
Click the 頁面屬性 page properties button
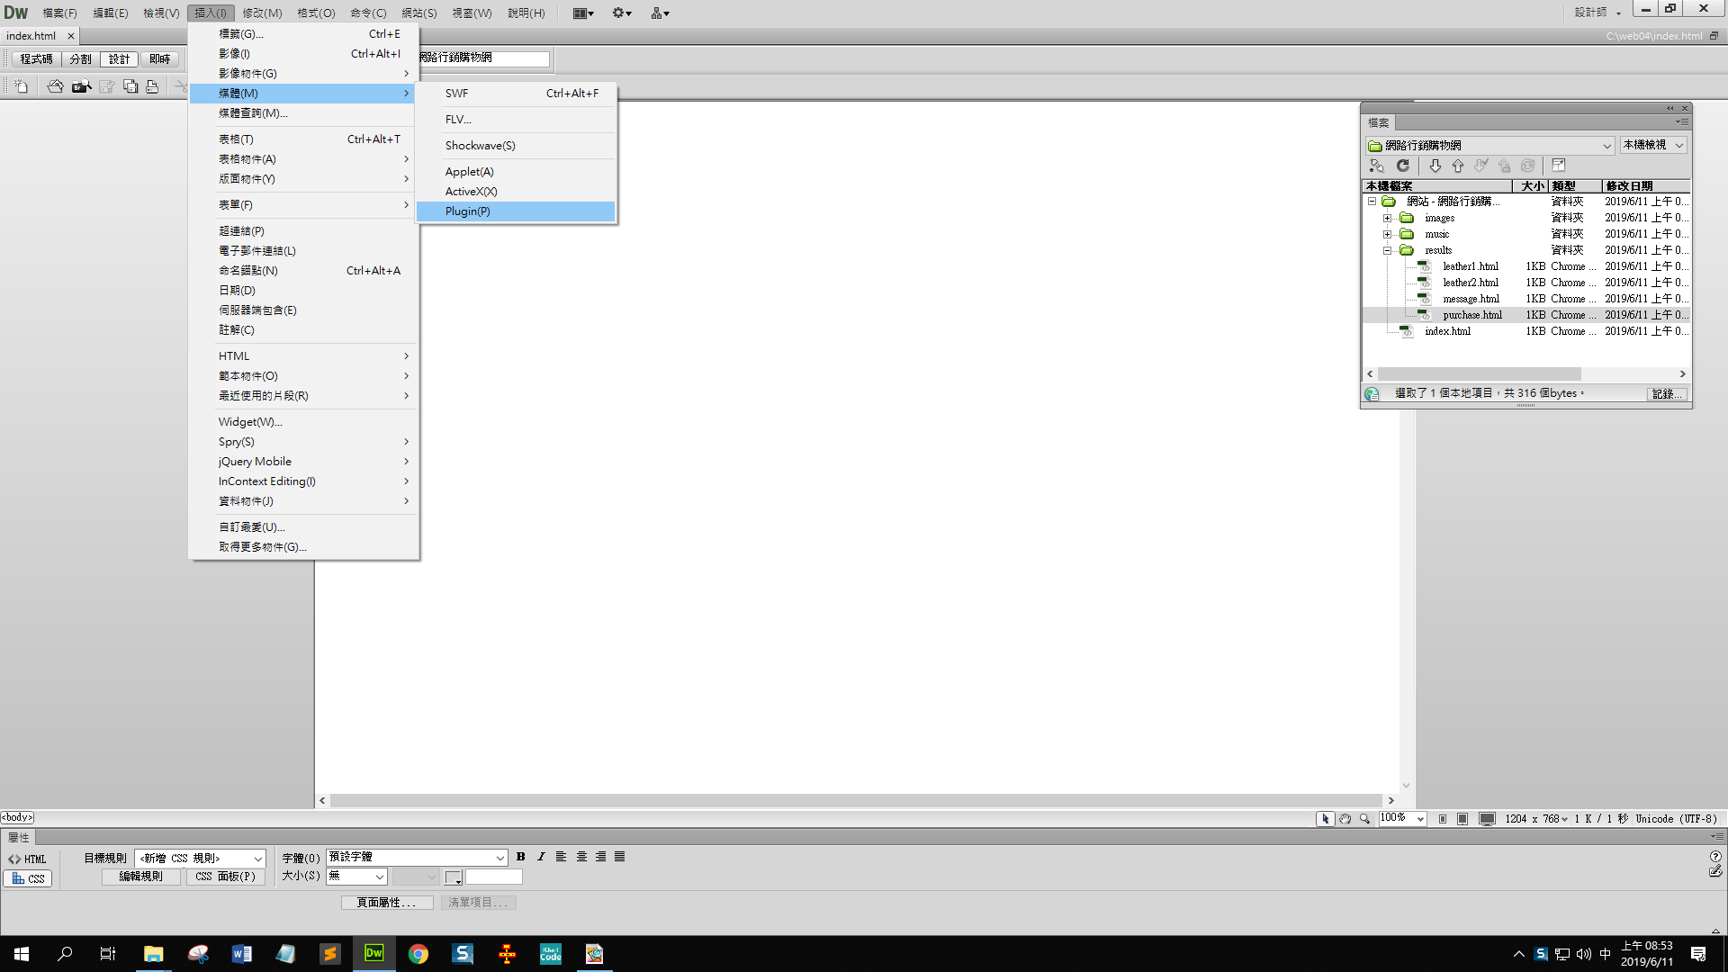click(x=386, y=902)
